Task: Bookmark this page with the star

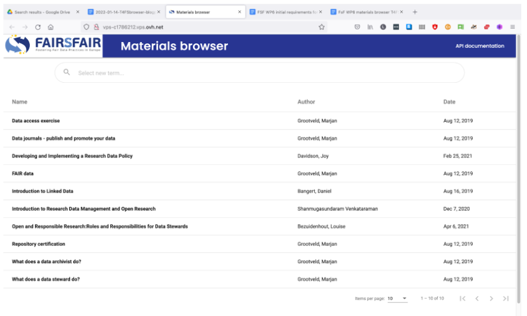Action: coord(322,27)
